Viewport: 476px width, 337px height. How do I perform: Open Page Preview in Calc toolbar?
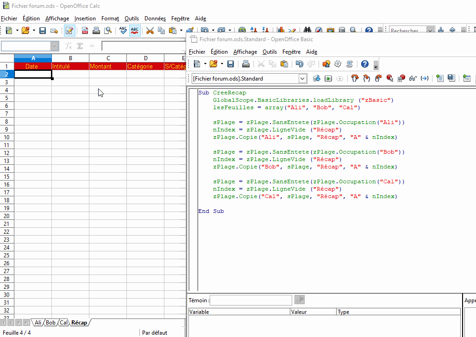click(108, 31)
